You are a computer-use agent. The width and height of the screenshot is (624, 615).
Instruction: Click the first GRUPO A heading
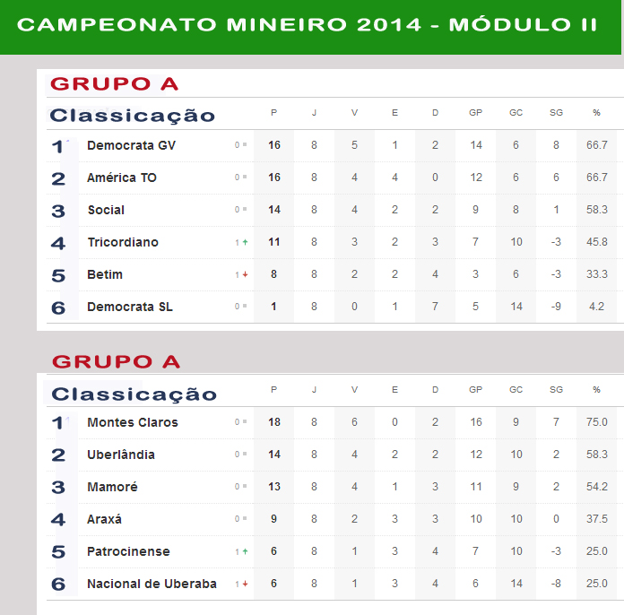coord(115,84)
